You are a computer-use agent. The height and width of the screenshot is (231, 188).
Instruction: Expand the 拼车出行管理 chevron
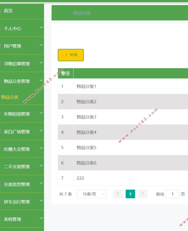(x=41, y=201)
